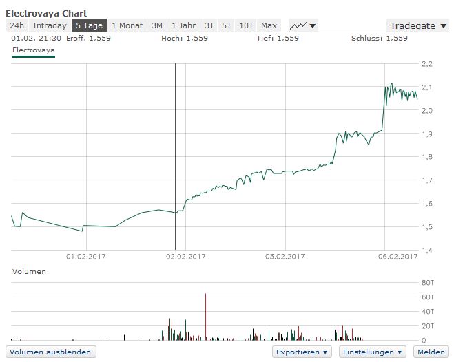
Task: Select the 3J time range
Action: pos(209,25)
